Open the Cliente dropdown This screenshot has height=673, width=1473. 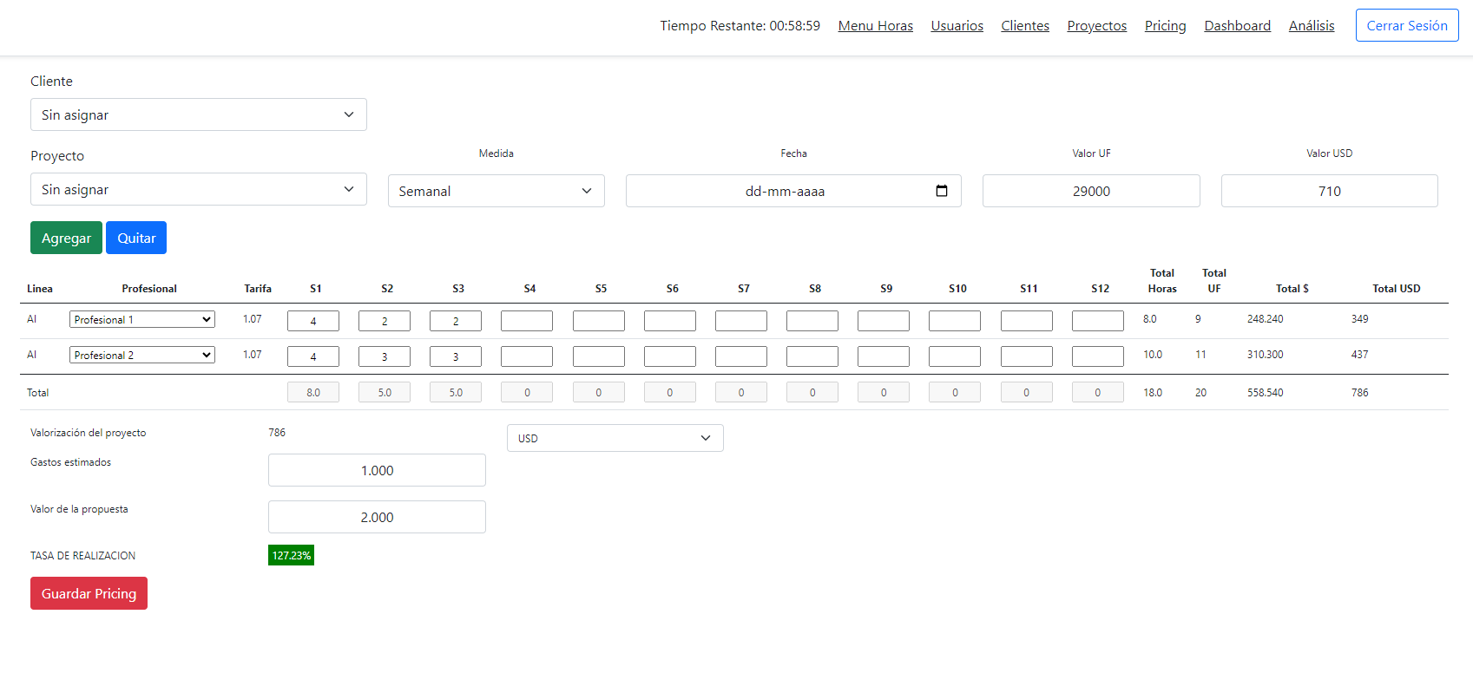click(x=199, y=114)
